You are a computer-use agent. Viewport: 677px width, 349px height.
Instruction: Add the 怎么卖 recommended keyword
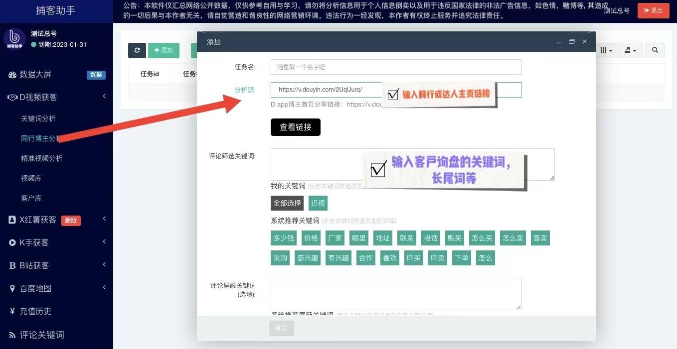point(512,238)
